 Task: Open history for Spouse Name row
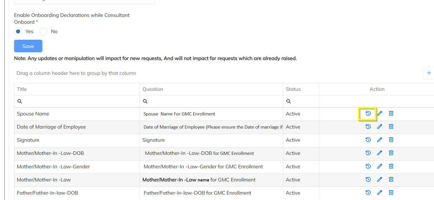pos(368,113)
